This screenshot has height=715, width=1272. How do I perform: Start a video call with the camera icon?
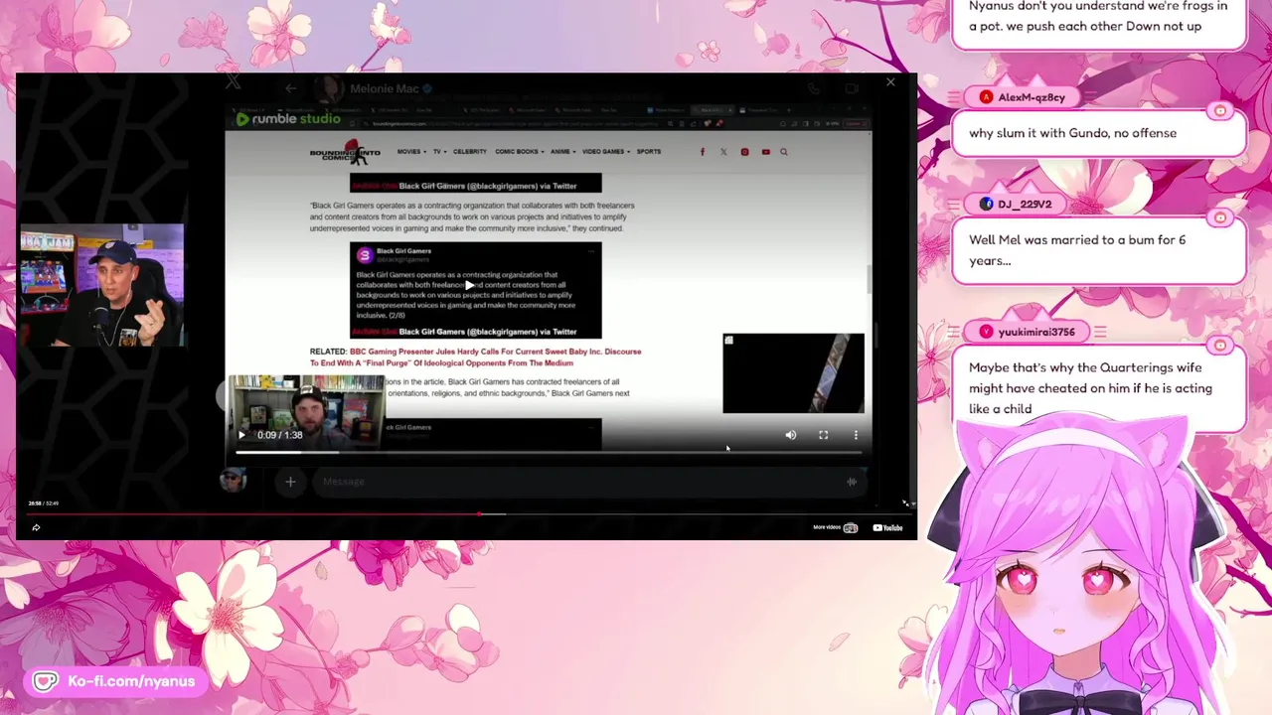pyautogui.click(x=852, y=88)
